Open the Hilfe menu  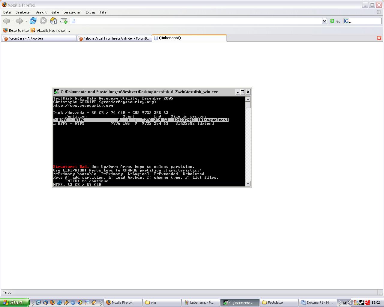[103, 12]
